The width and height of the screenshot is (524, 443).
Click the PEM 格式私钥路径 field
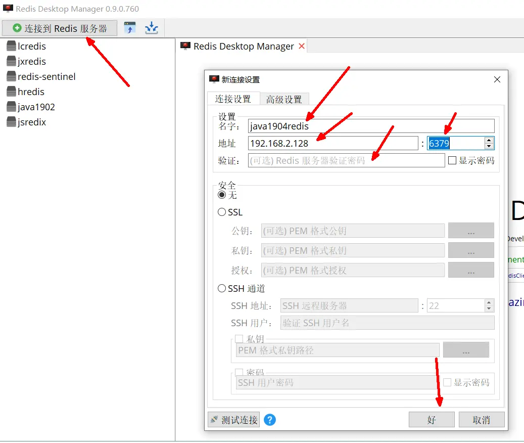pyautogui.click(x=338, y=350)
